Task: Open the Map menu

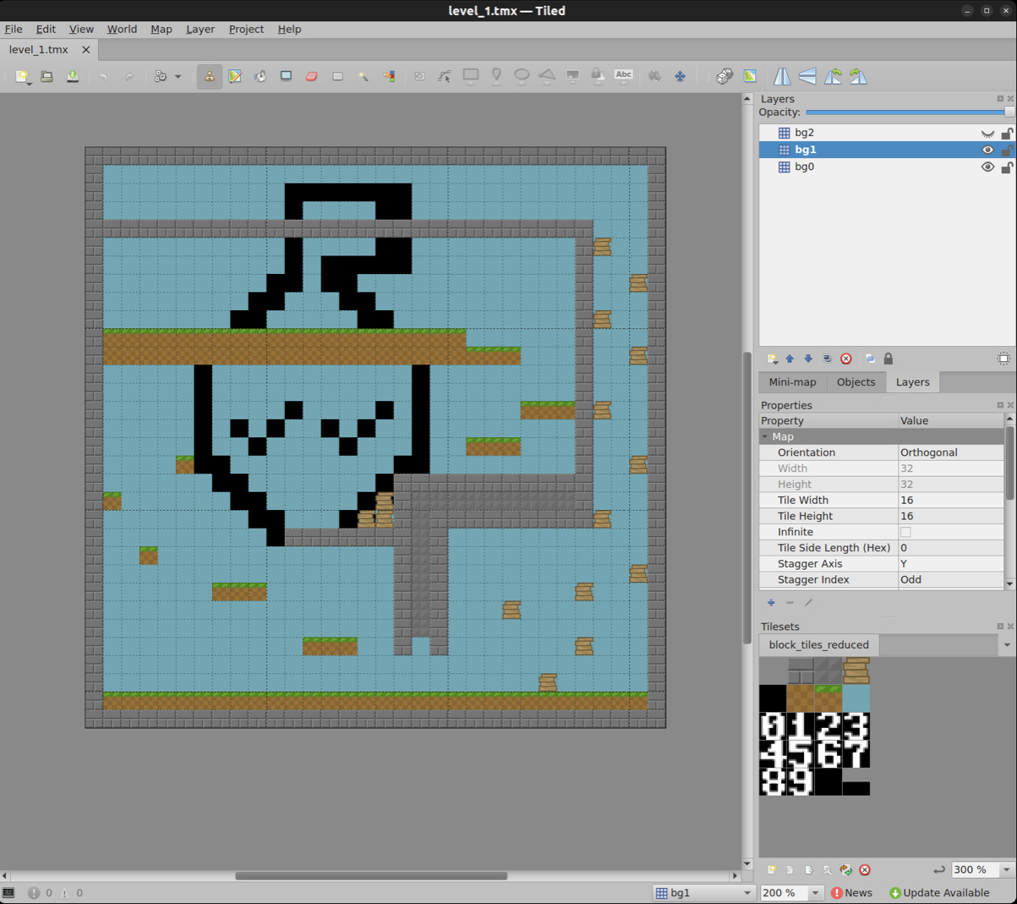Action: (x=161, y=29)
